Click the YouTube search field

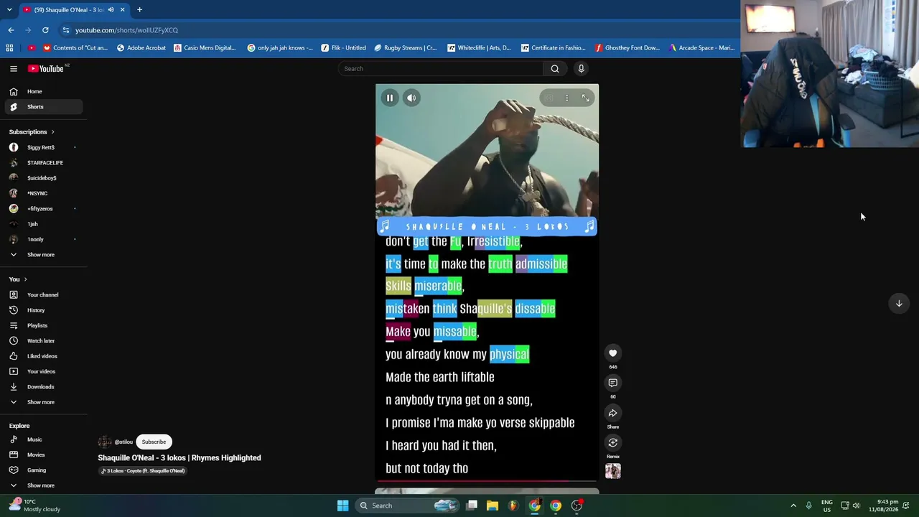(x=441, y=68)
